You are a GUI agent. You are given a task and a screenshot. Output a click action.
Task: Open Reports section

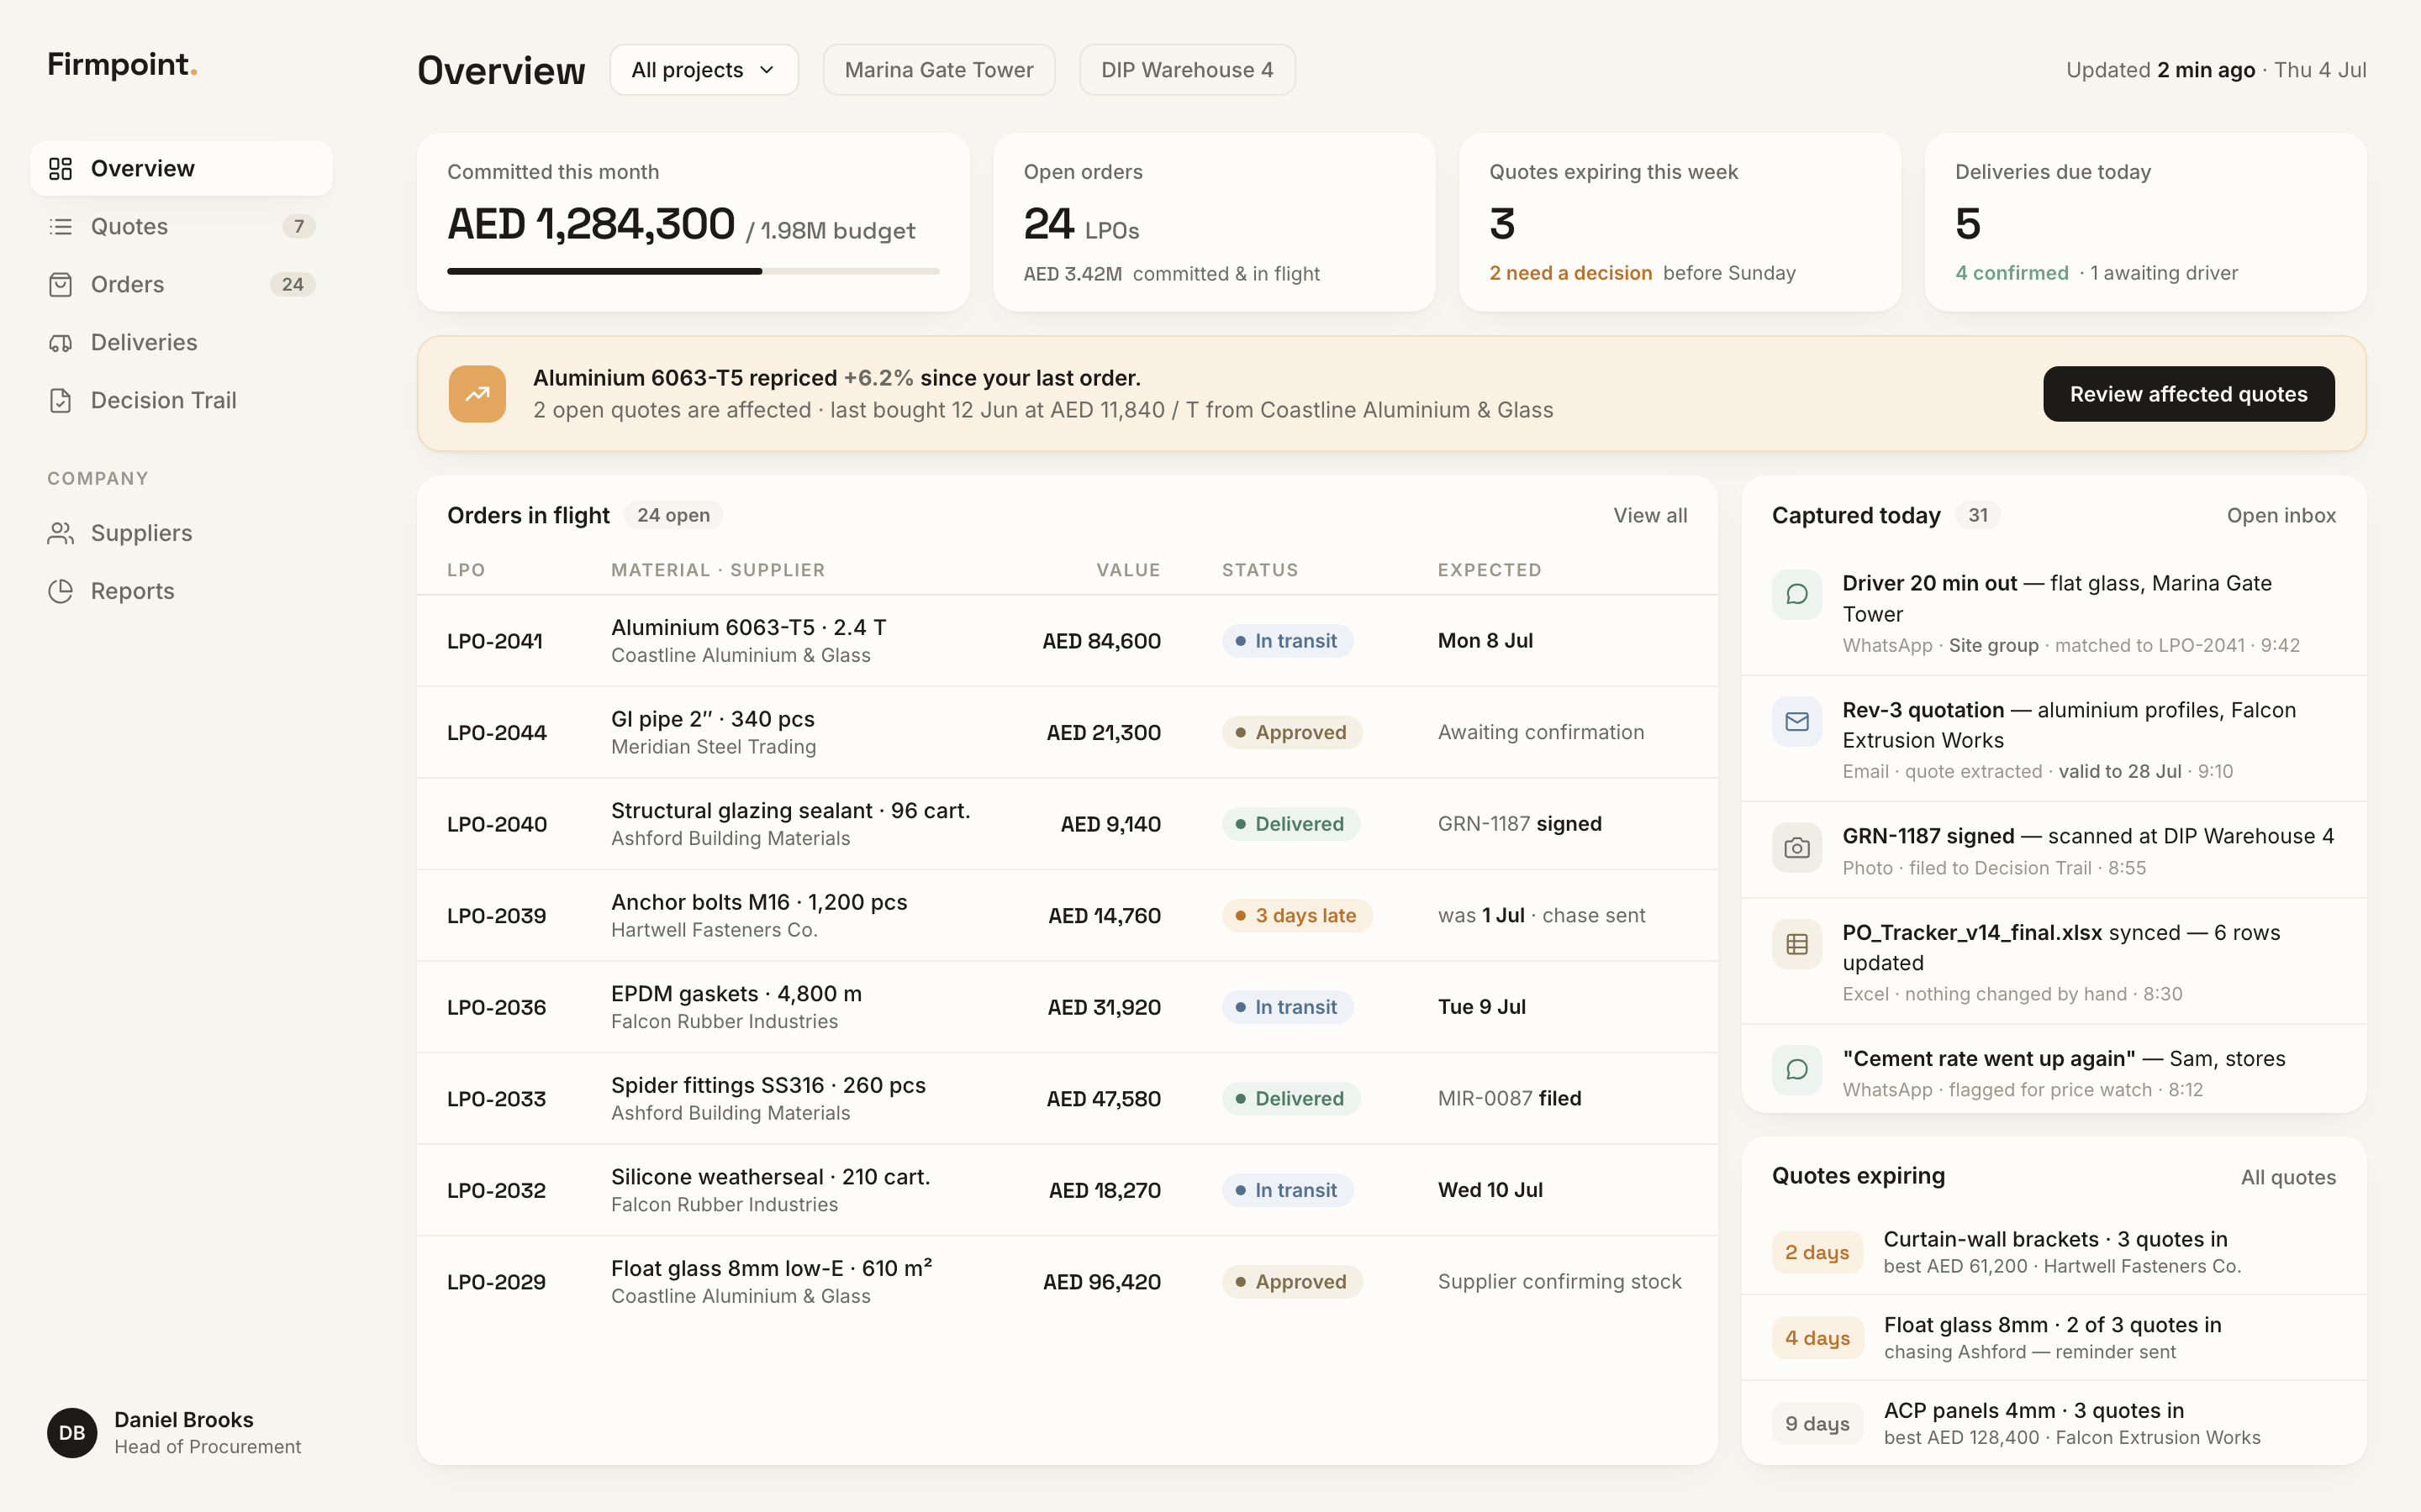(181, 591)
